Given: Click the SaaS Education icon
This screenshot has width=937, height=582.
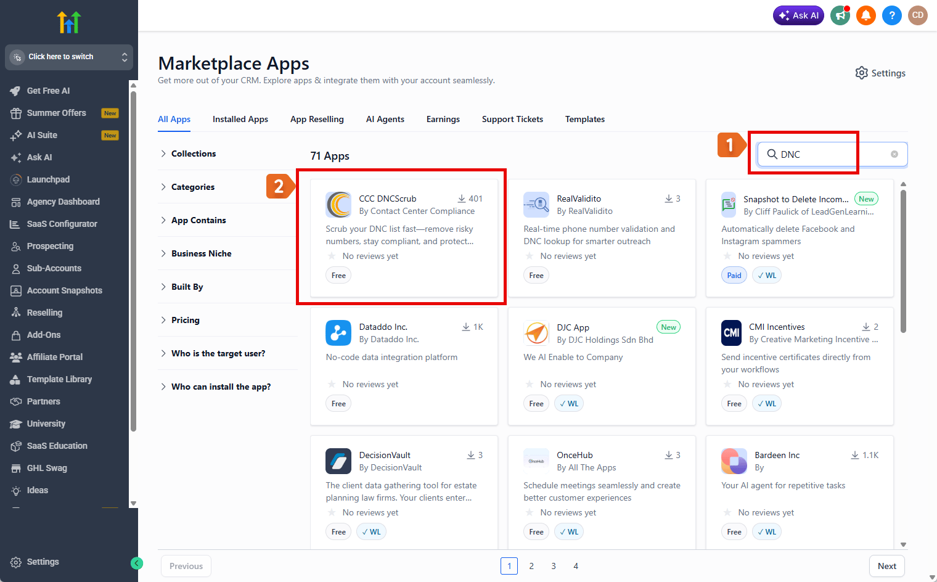Looking at the screenshot, I should pos(15,446).
